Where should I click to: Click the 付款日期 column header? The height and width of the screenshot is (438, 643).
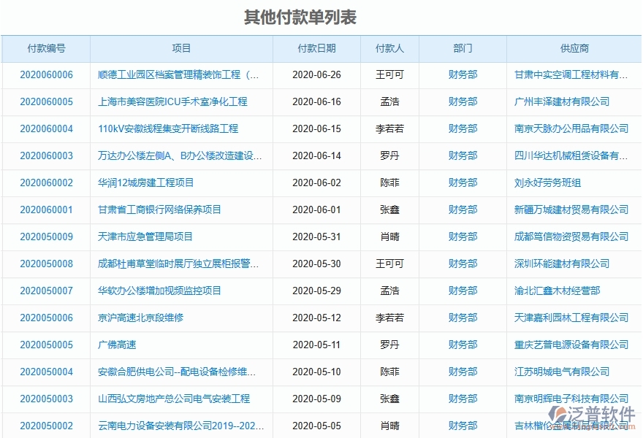[317, 48]
